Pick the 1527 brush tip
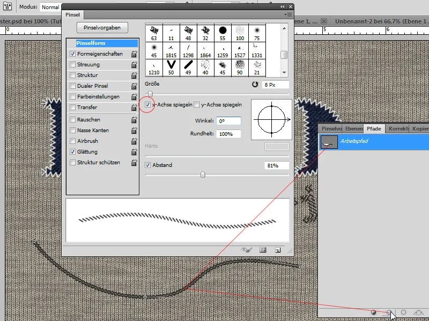The width and height of the screenshot is (429, 321). (x=240, y=50)
